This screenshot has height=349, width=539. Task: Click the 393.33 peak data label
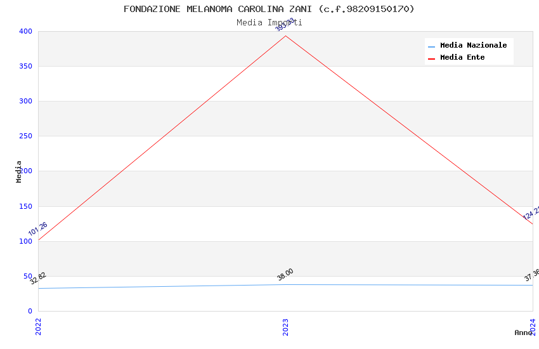(285, 24)
